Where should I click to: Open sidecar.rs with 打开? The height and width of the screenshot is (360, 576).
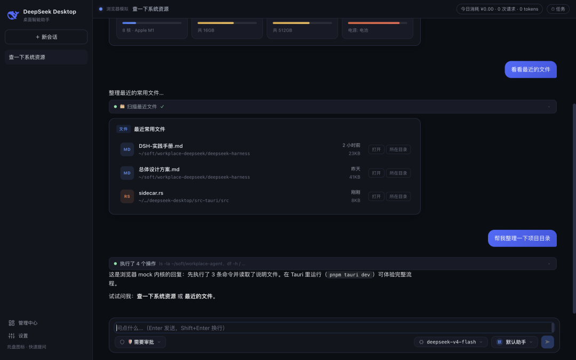click(x=376, y=196)
